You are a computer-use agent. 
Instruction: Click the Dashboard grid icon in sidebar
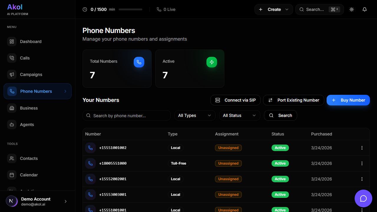(12, 42)
